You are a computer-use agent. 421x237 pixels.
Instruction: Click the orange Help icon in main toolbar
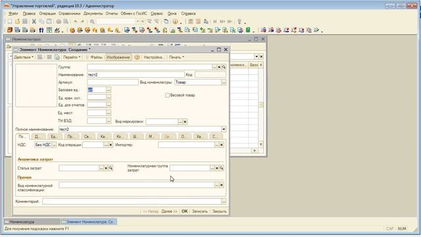175,22
